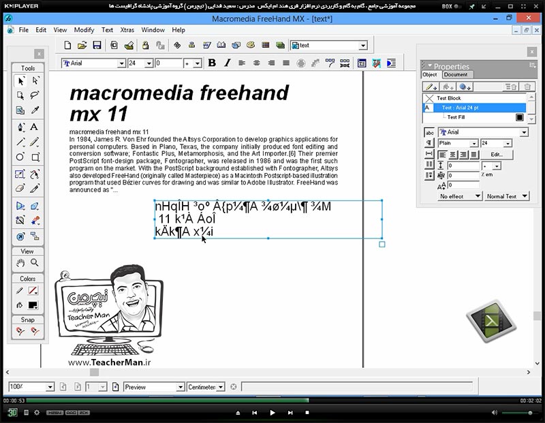Skip to next track in KMPlayer

tap(290, 413)
